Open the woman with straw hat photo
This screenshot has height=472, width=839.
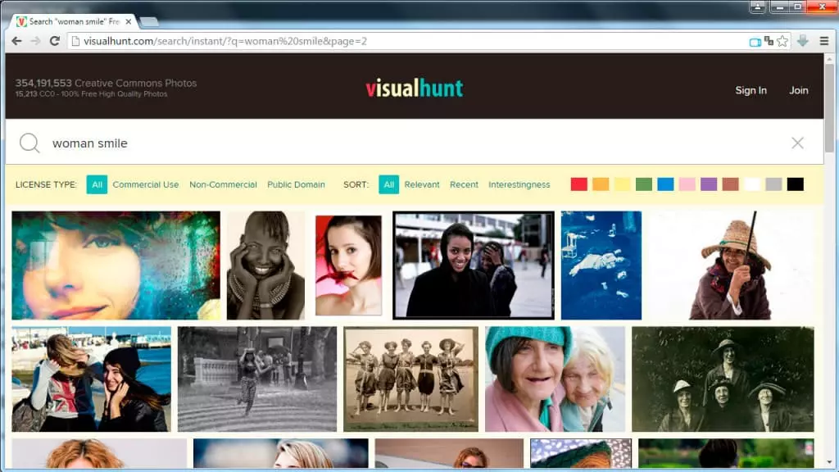[x=731, y=265]
